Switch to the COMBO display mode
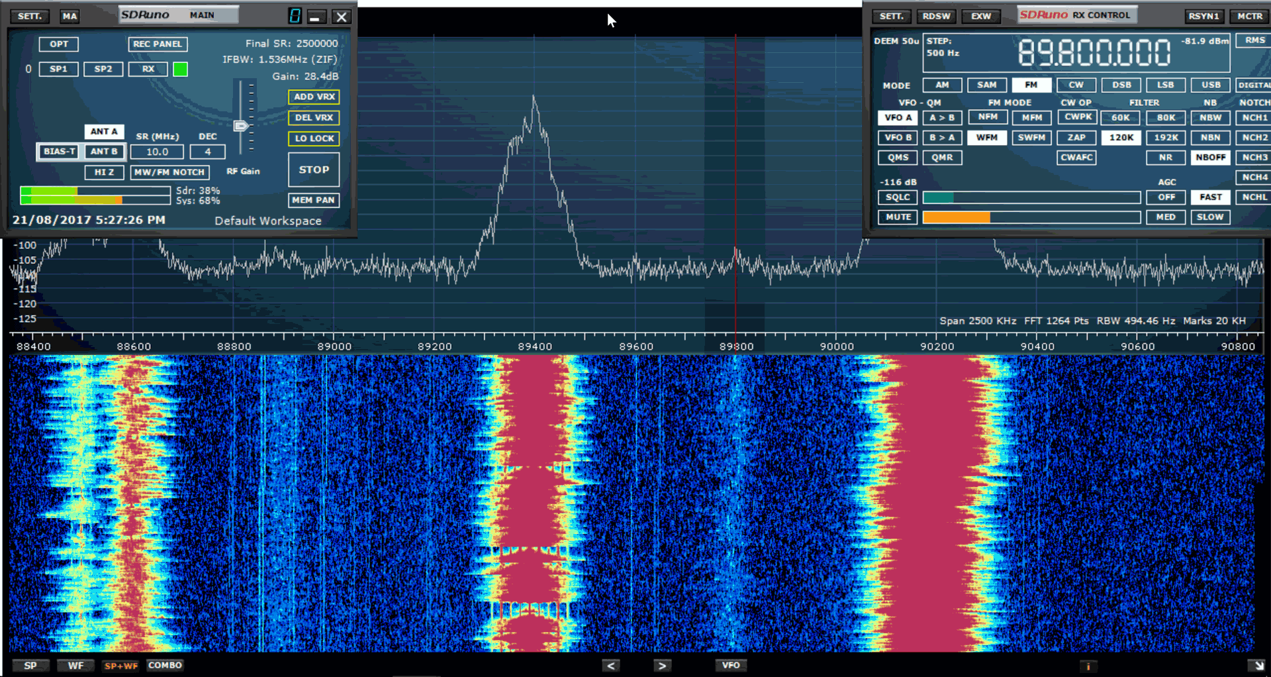Image resolution: width=1271 pixels, height=677 pixels. (x=165, y=665)
